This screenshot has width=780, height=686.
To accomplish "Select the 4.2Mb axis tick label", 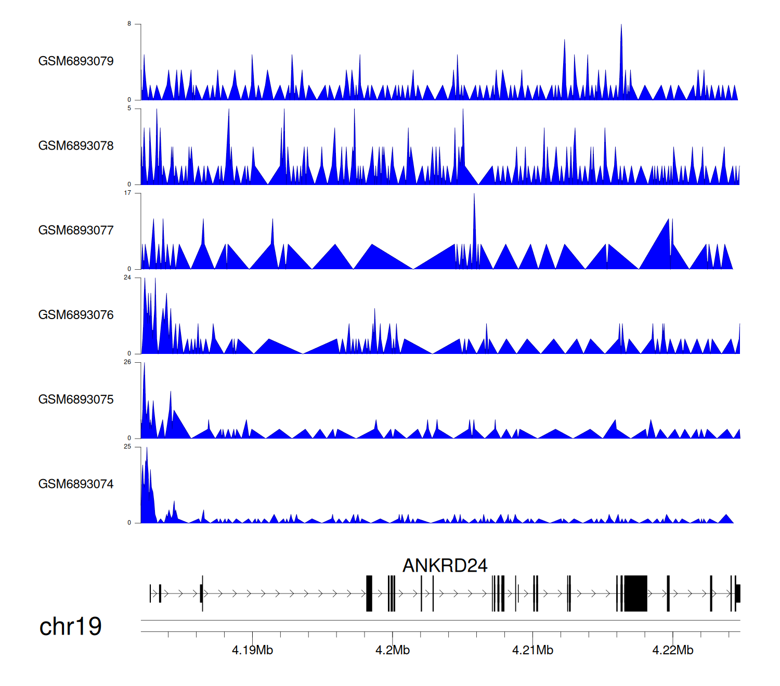I will coord(393,650).
